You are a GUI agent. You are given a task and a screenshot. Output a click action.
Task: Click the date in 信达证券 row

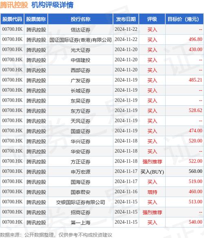point(126,29)
